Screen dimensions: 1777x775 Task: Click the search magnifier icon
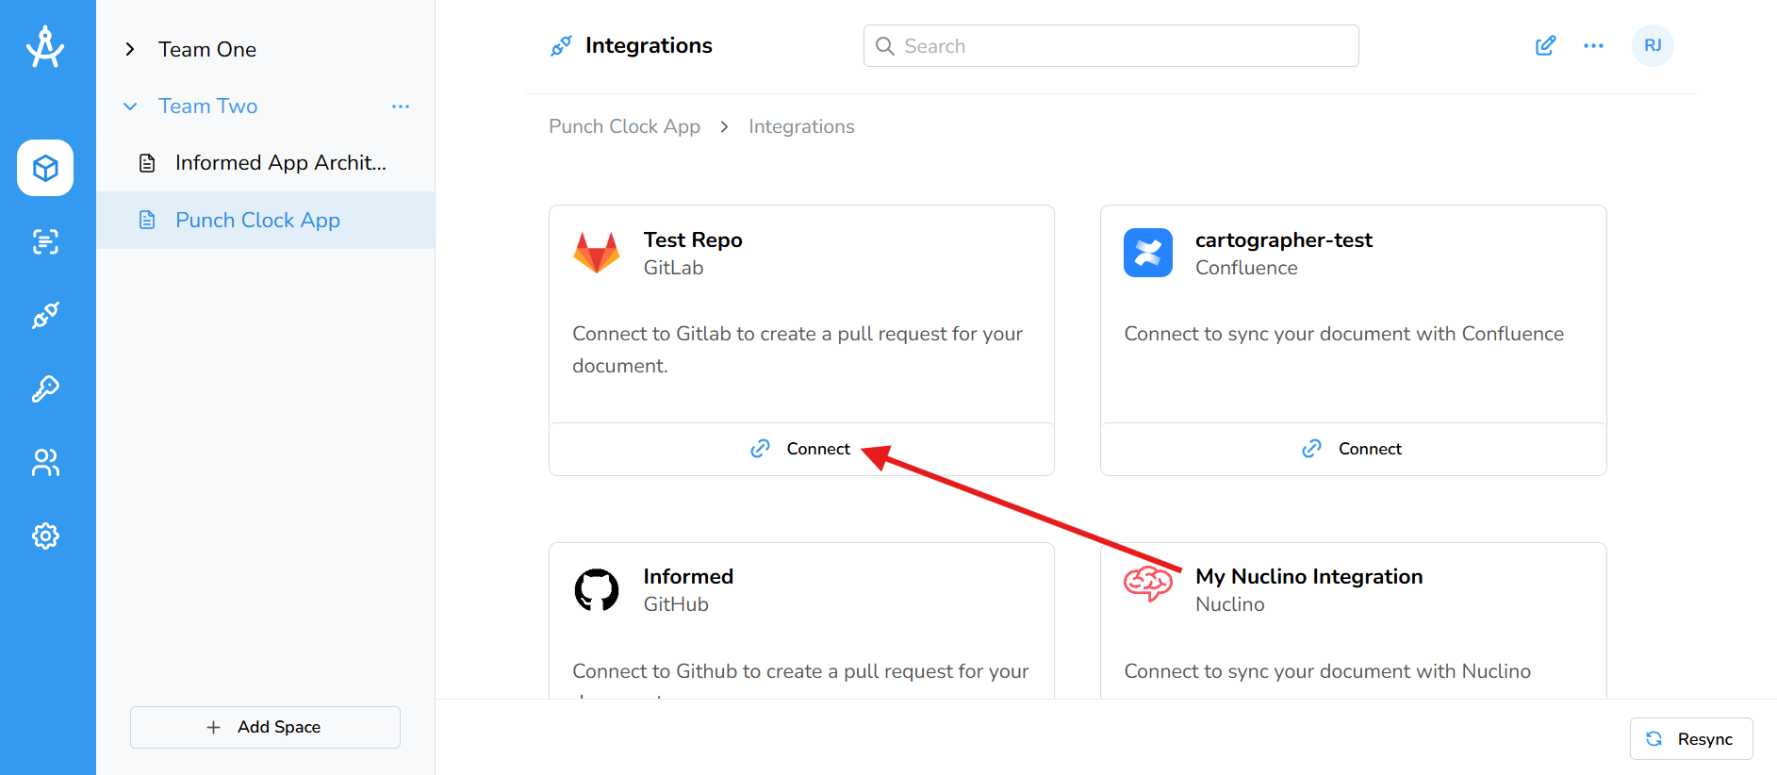pos(884,46)
